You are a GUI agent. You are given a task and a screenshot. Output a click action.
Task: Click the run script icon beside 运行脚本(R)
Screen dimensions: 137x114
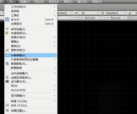coord(7,81)
